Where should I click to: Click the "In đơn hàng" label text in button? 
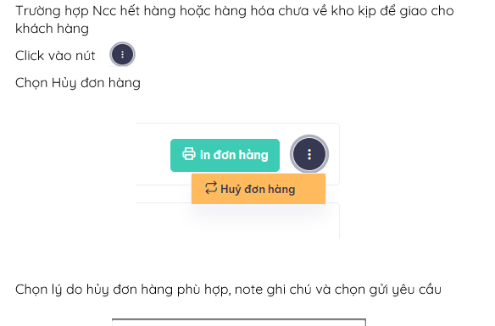click(234, 155)
